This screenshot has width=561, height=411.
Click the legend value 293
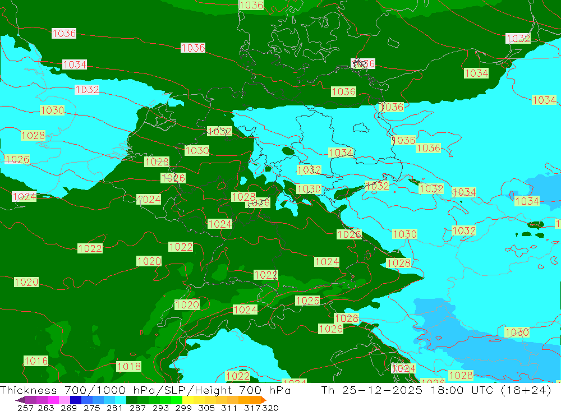tap(160, 408)
